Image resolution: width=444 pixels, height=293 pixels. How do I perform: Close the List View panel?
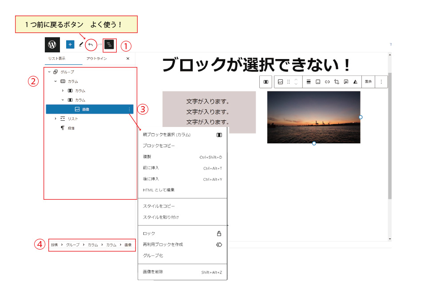click(x=128, y=59)
